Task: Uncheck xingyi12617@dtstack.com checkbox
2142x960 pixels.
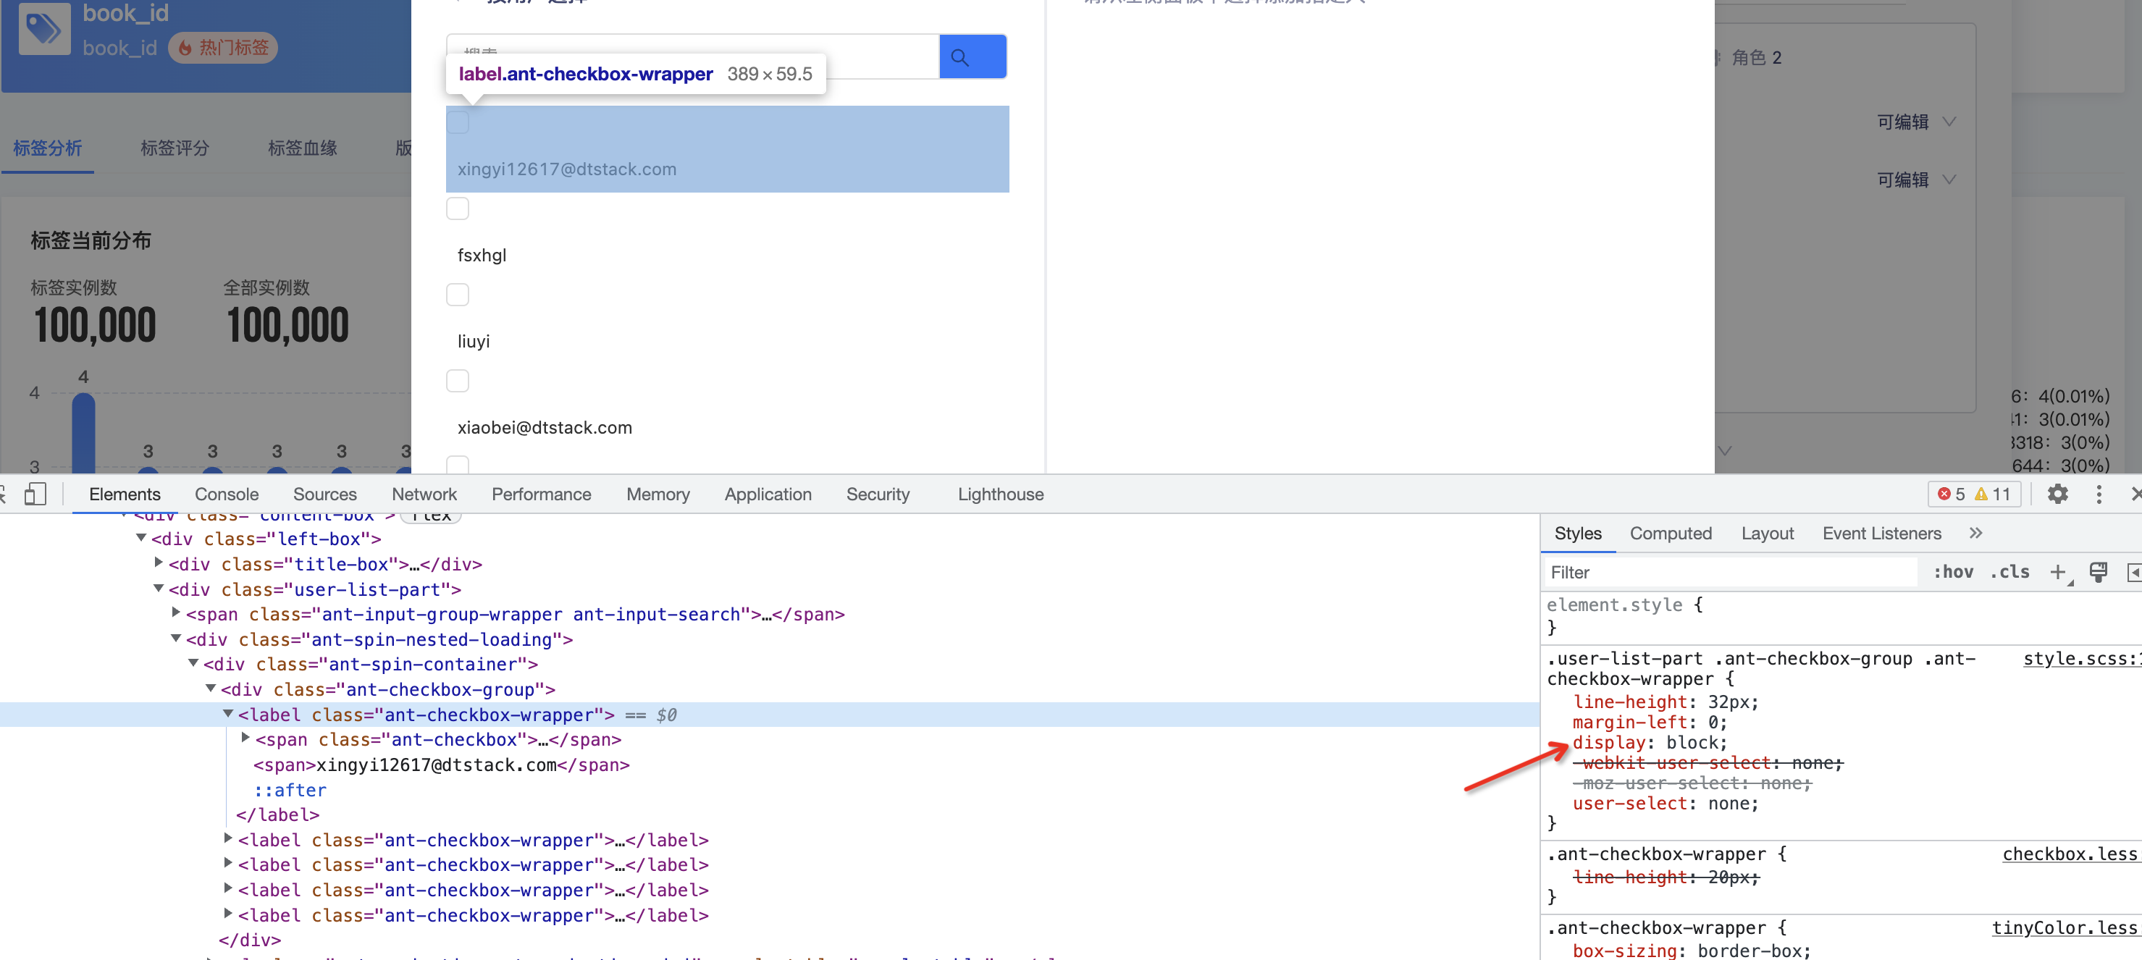Action: 458,122
